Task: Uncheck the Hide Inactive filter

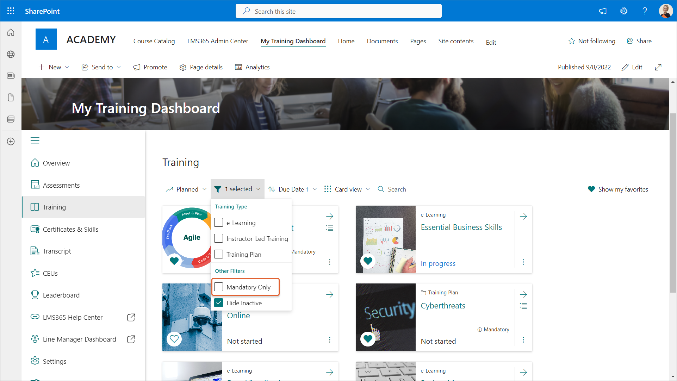Action: pos(219,303)
